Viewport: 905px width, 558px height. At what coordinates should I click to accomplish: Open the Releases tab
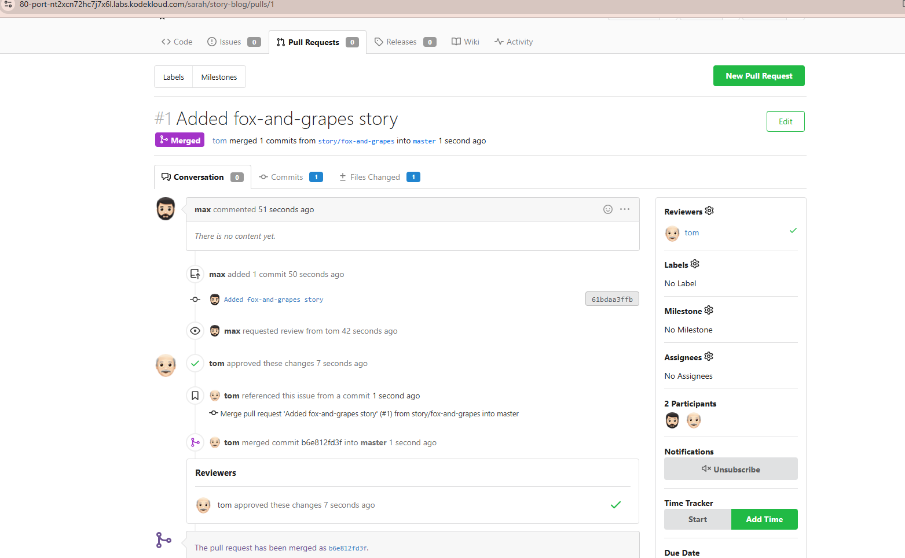click(405, 42)
